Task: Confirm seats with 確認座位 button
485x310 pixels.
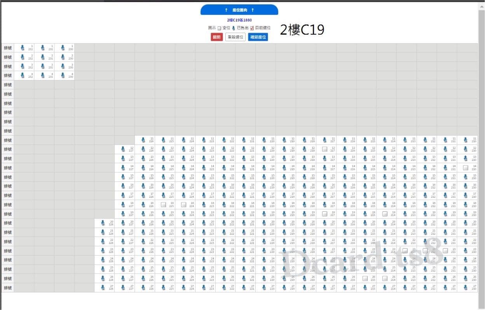Action: (x=258, y=37)
